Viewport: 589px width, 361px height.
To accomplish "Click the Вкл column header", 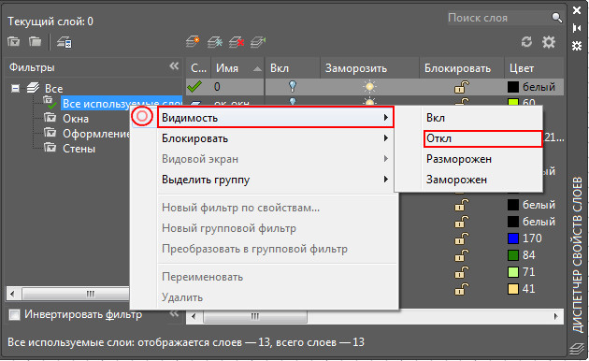I will (x=293, y=68).
